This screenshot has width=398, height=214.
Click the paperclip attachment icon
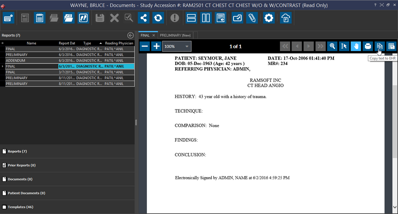coord(252,18)
